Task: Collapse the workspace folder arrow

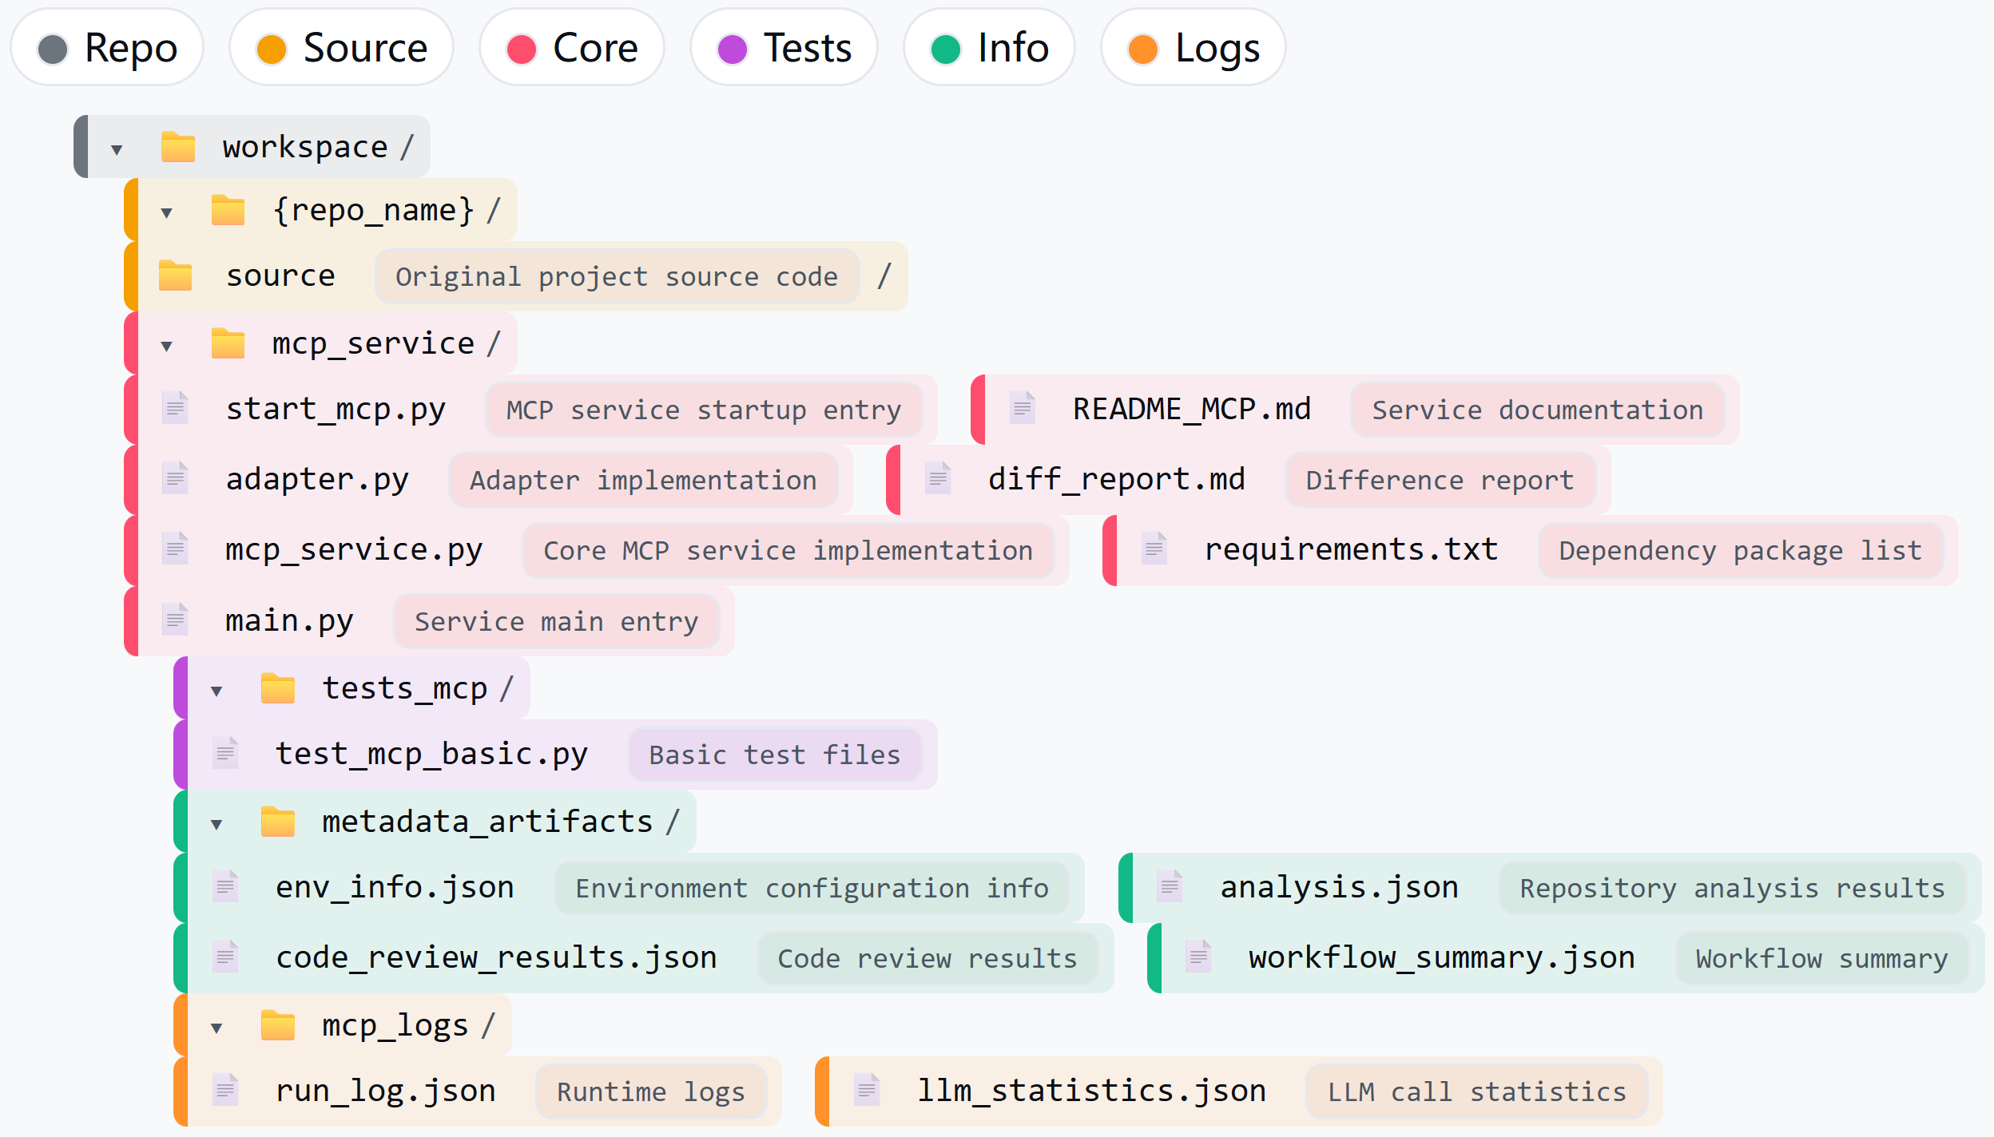Action: coord(117,149)
